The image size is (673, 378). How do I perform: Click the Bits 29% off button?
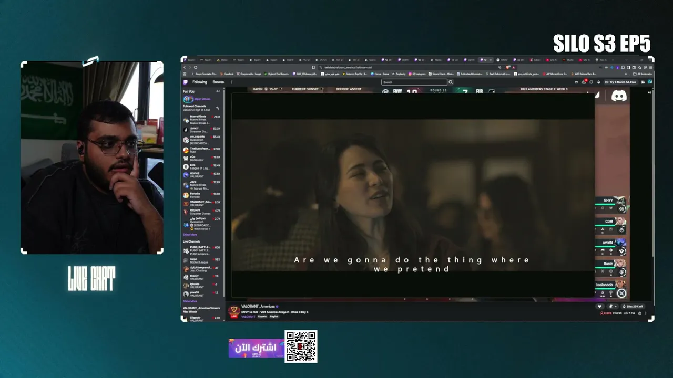click(x=633, y=307)
